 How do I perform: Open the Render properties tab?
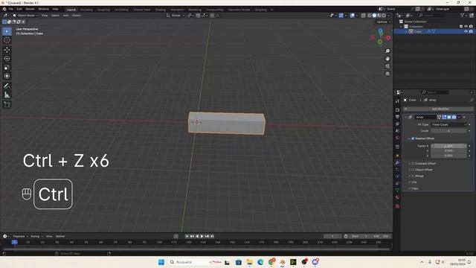point(397,109)
